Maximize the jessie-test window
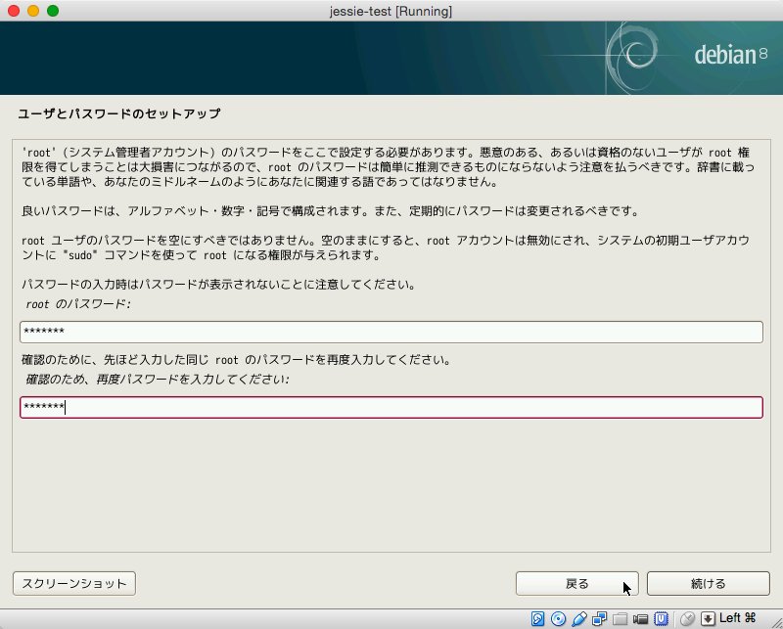783x629 pixels. (x=53, y=11)
